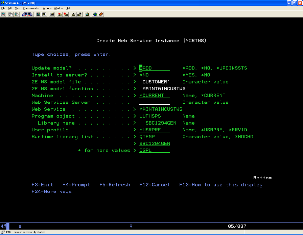
Task: Click the Session A title bar icon
Action: pos(2,3)
